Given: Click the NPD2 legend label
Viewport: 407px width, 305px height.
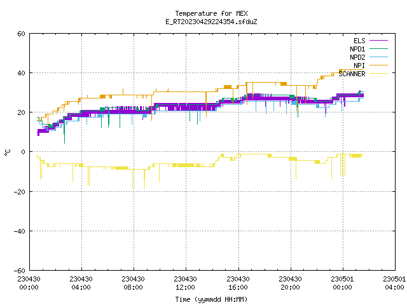Looking at the screenshot, I should pyautogui.click(x=357, y=57).
